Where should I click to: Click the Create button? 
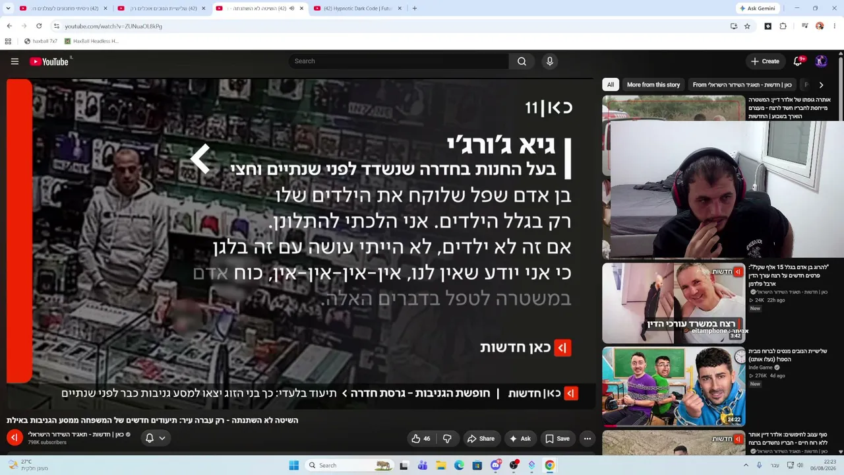(765, 61)
